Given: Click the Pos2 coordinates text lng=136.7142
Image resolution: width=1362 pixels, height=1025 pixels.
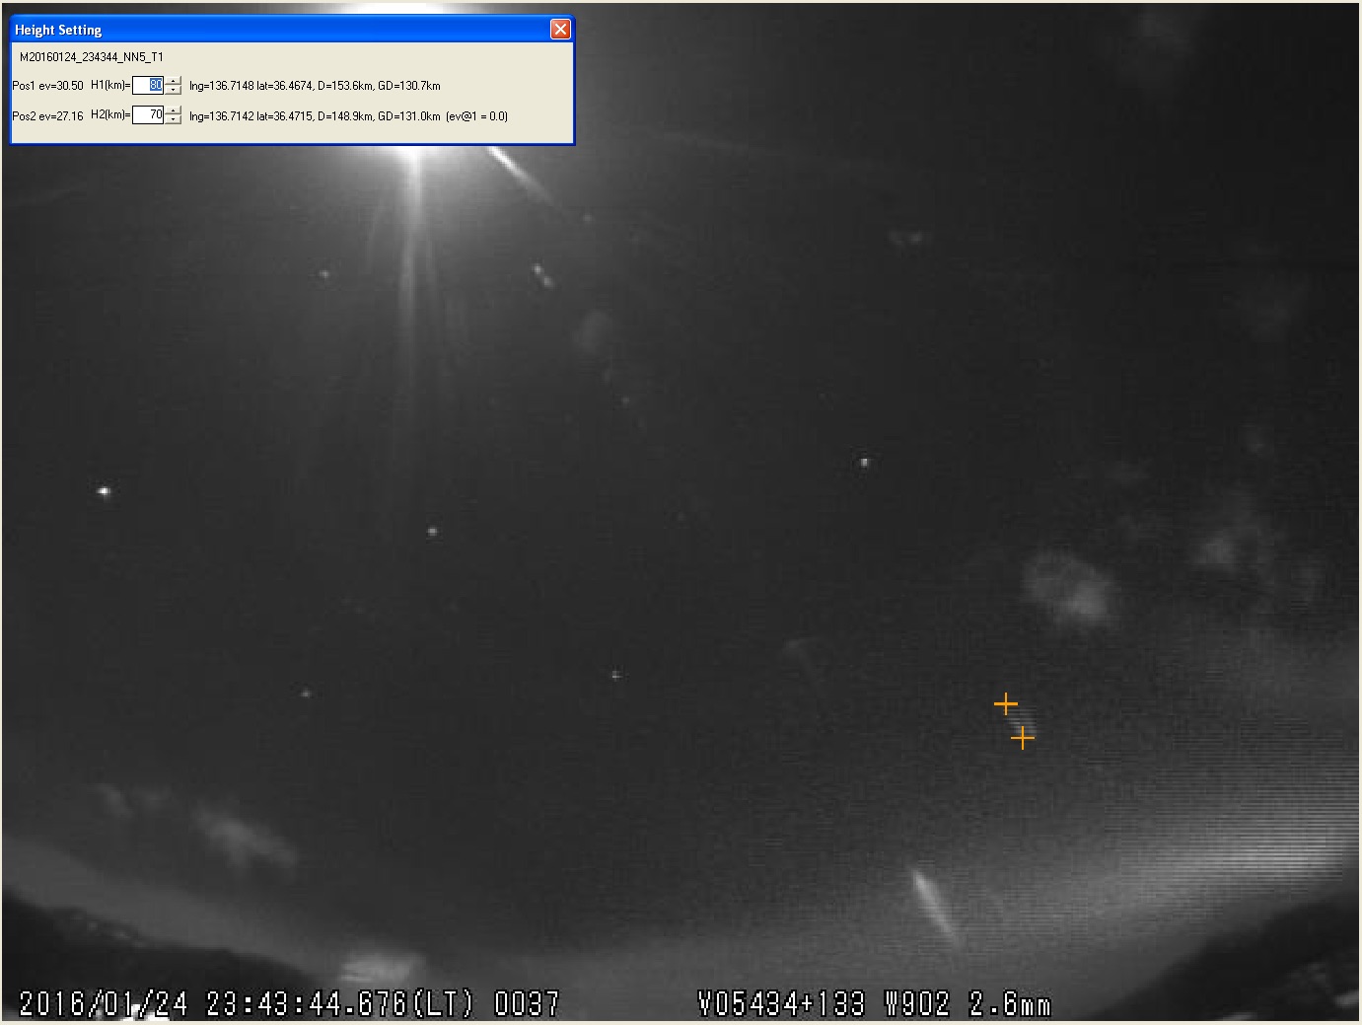Looking at the screenshot, I should point(315,116).
